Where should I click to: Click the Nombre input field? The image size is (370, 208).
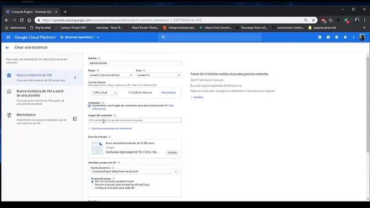coord(135,63)
